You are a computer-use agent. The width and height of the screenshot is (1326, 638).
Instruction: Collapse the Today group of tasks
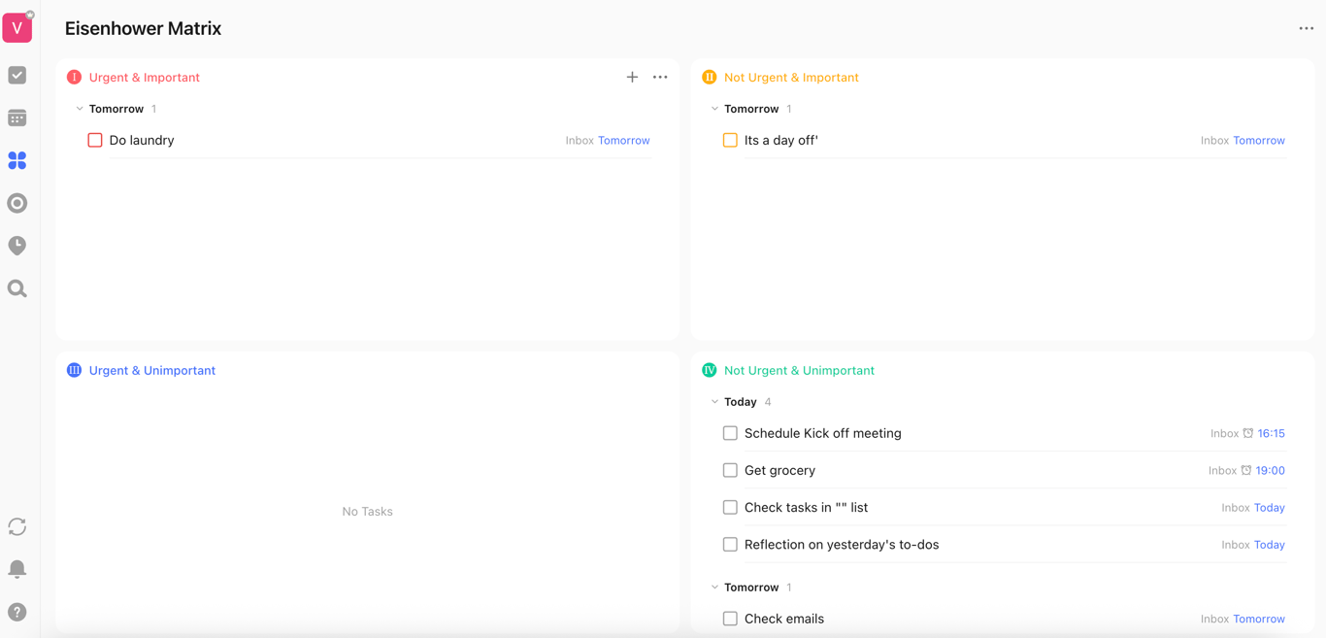point(714,402)
